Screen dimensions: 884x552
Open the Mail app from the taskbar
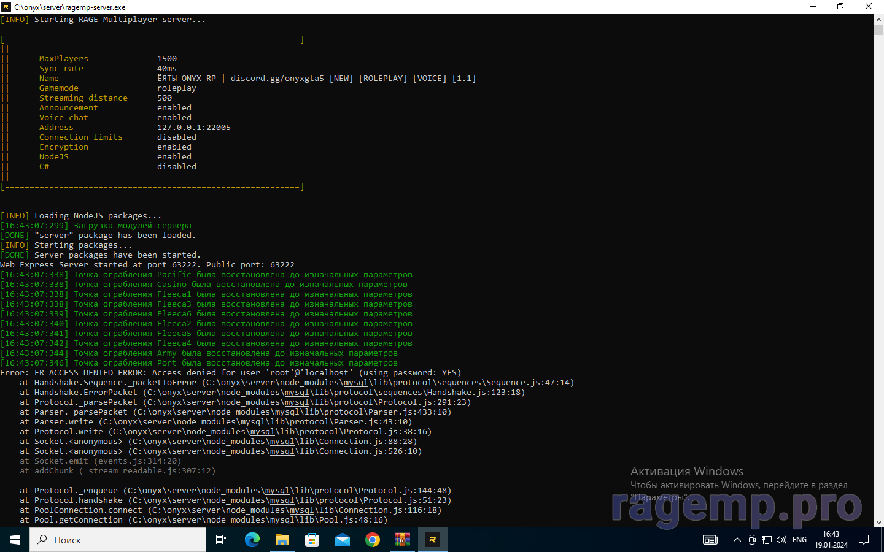[342, 540]
